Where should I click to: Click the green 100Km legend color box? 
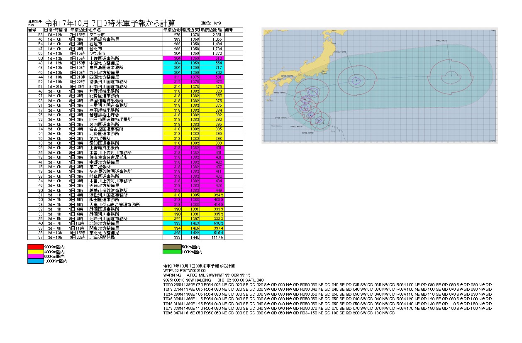(173, 252)
